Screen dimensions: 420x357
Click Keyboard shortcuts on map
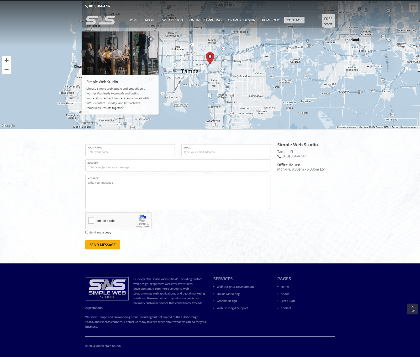point(346,127)
